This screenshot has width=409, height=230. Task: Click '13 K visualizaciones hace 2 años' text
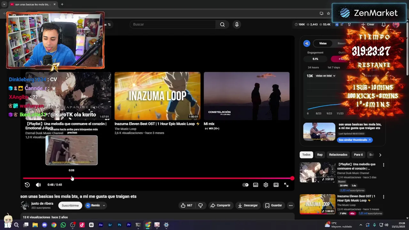click(45, 217)
